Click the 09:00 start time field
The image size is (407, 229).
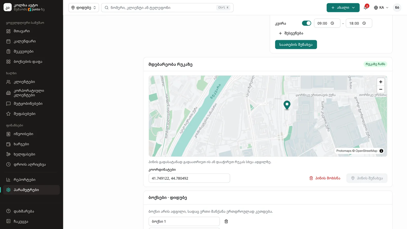click(327, 23)
